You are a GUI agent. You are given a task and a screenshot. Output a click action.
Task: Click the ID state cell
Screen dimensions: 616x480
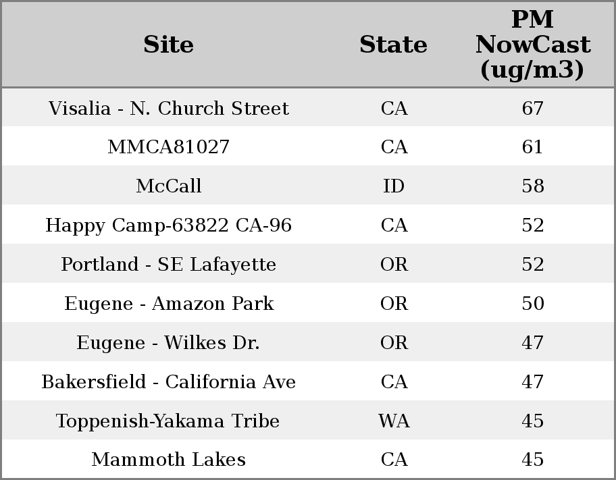[394, 186]
